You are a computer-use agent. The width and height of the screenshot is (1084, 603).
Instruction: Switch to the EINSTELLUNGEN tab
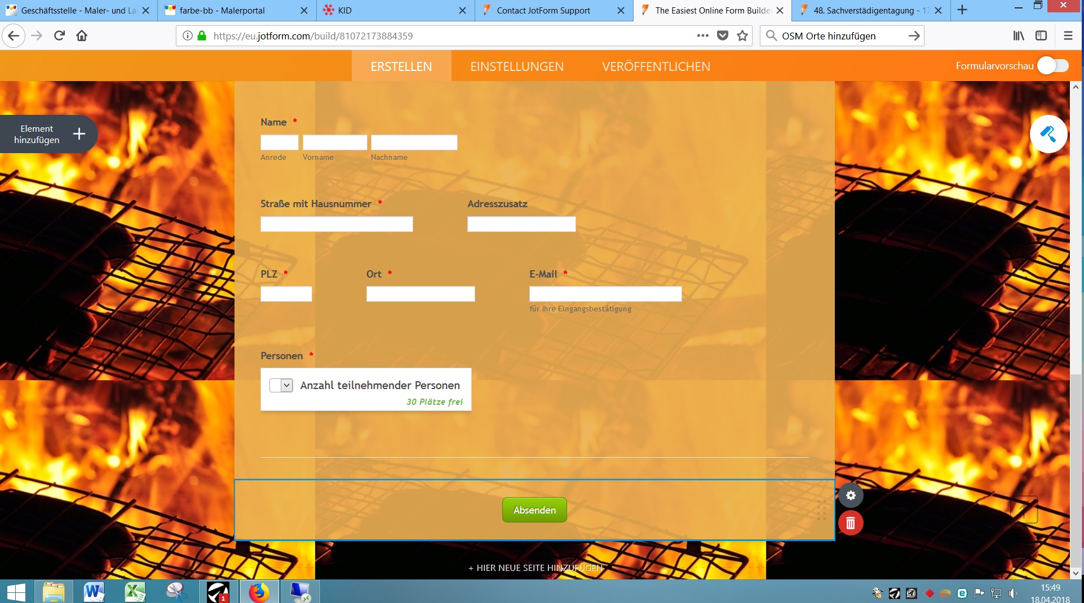516,66
